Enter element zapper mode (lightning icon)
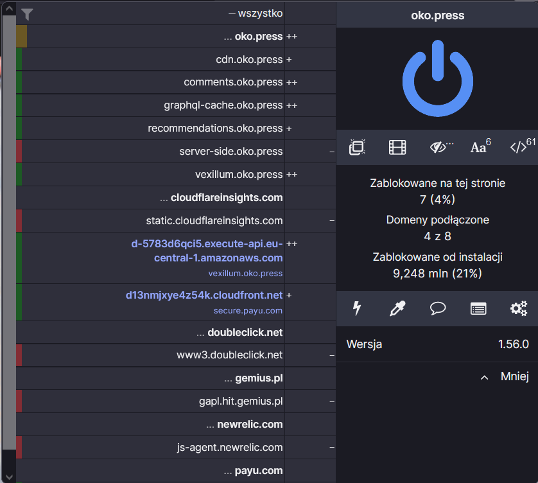This screenshot has height=483, width=538. click(x=357, y=308)
